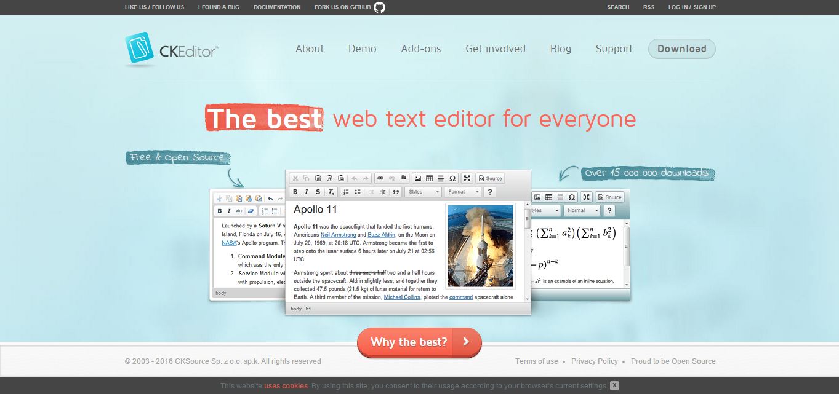Click Cut icon in center Apollo editor
839x394 pixels.
point(295,178)
